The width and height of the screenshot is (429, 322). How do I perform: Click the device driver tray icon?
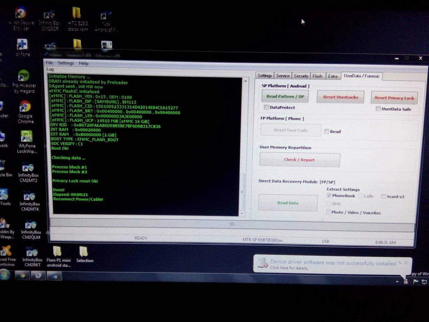point(406,281)
